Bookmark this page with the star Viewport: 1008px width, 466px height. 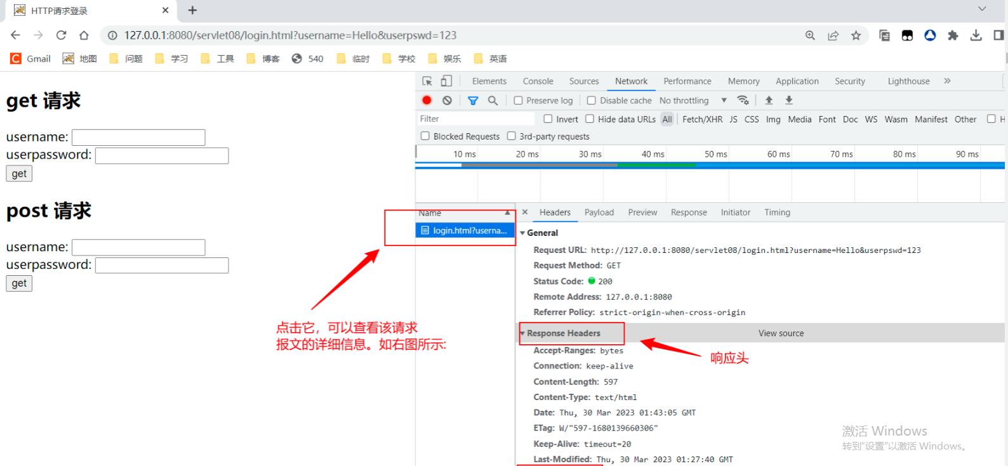(x=856, y=36)
